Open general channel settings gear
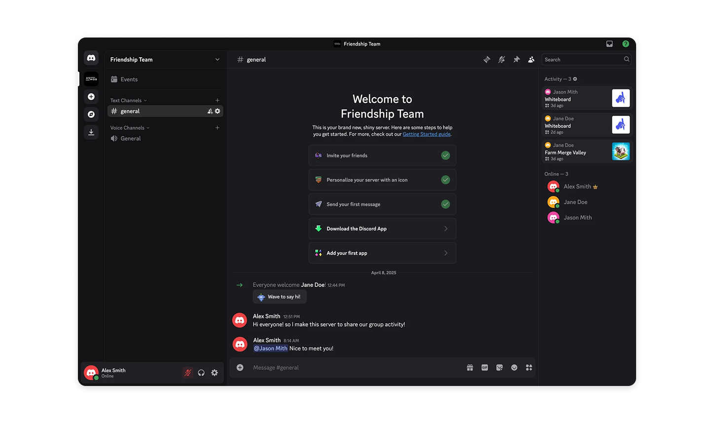 point(217,111)
